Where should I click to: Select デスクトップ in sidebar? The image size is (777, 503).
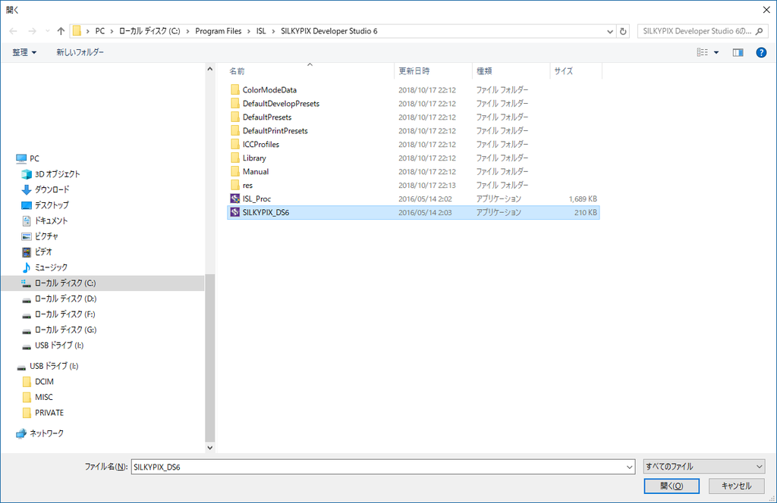[x=52, y=205]
